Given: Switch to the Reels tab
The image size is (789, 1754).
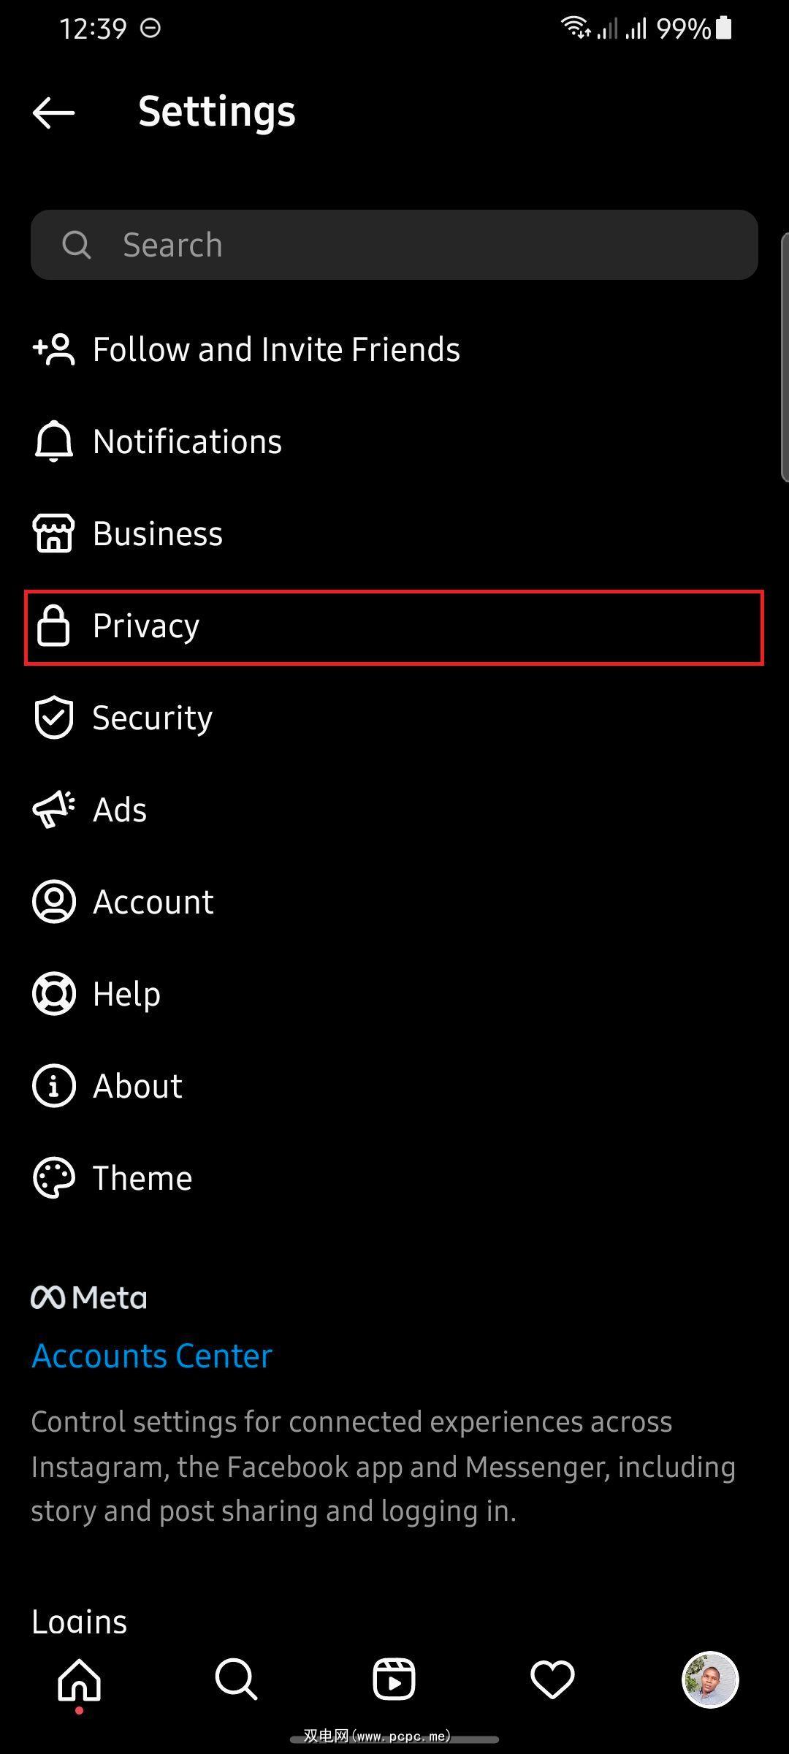Looking at the screenshot, I should [x=394, y=1679].
